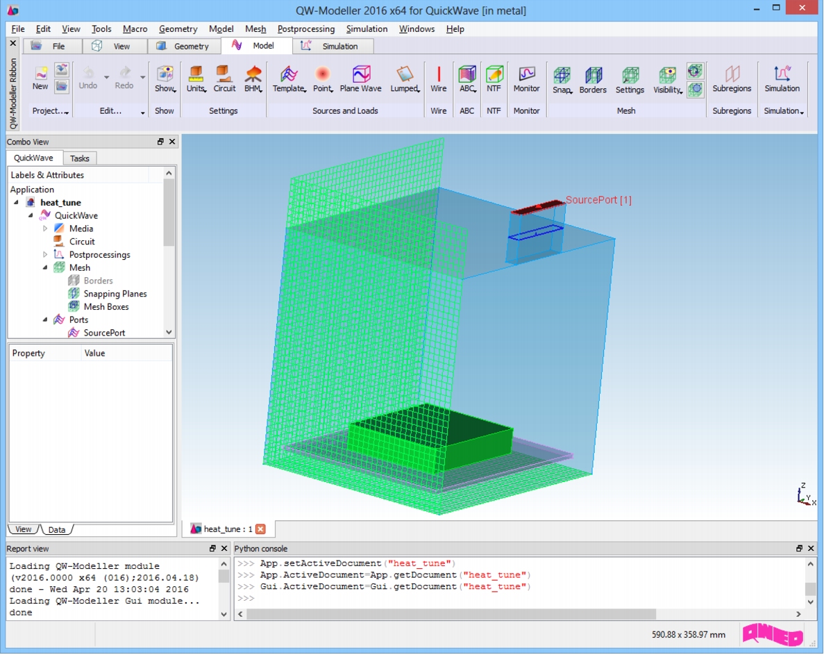Viewport: 824px width, 655px height.
Task: Add a Wire element
Action: coord(438,78)
